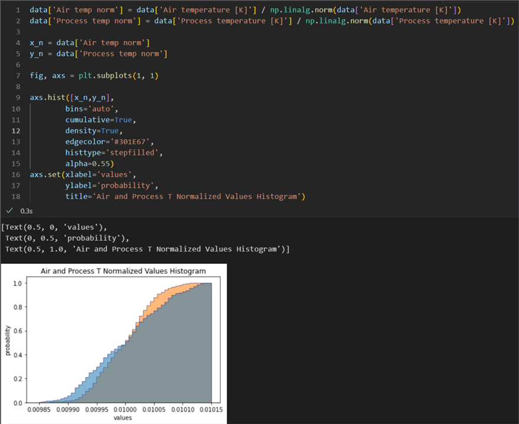
Task: Click the bins='auto' argument
Action: tap(91, 109)
